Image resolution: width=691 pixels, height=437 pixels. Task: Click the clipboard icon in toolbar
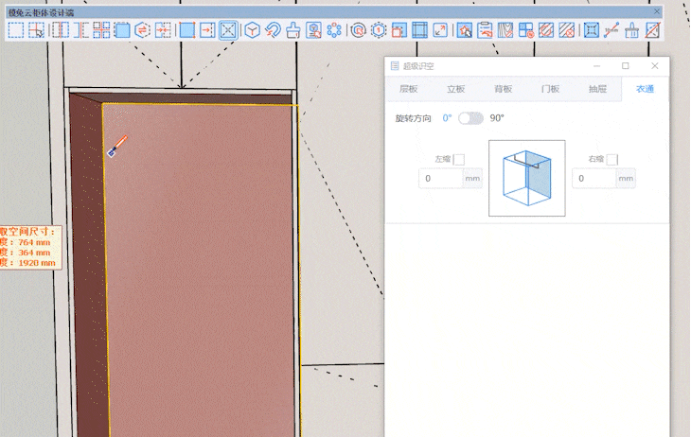pos(485,30)
